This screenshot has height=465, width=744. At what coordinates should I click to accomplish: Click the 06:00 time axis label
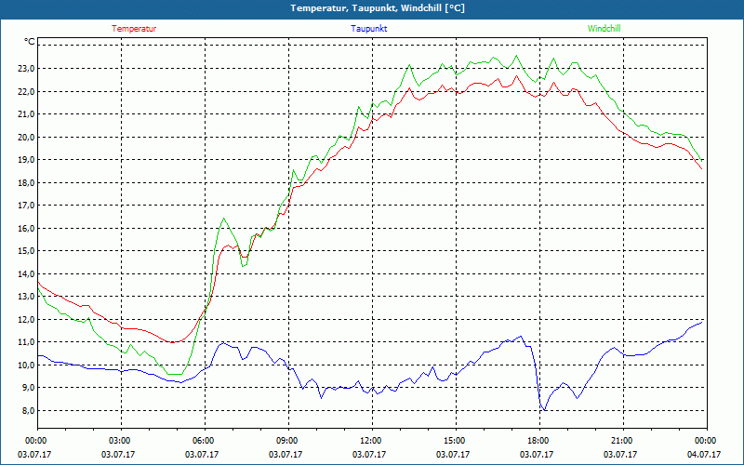point(205,441)
